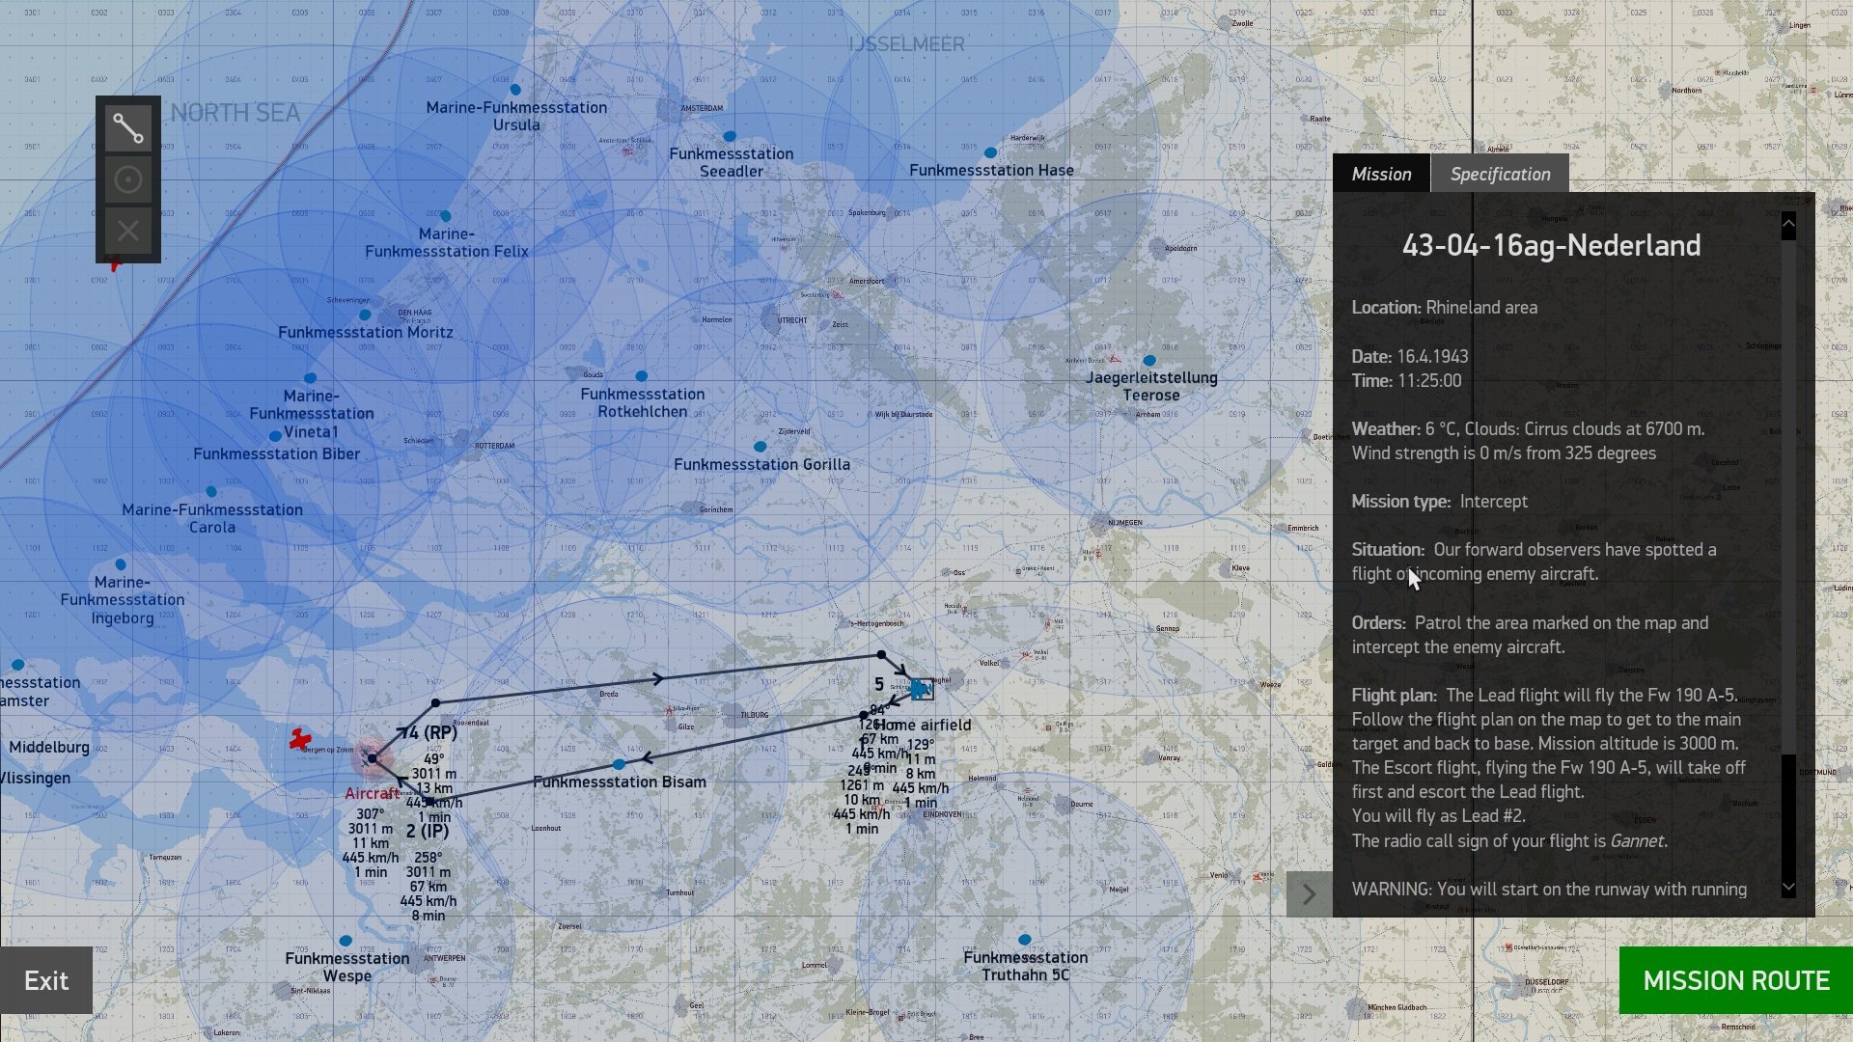
Task: Click the Jaegerleitstellung Teerose label
Action: click(1151, 386)
